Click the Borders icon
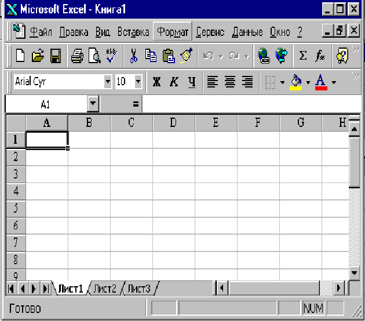Image resolution: width=365 pixels, height=321 pixels. pos(270,82)
